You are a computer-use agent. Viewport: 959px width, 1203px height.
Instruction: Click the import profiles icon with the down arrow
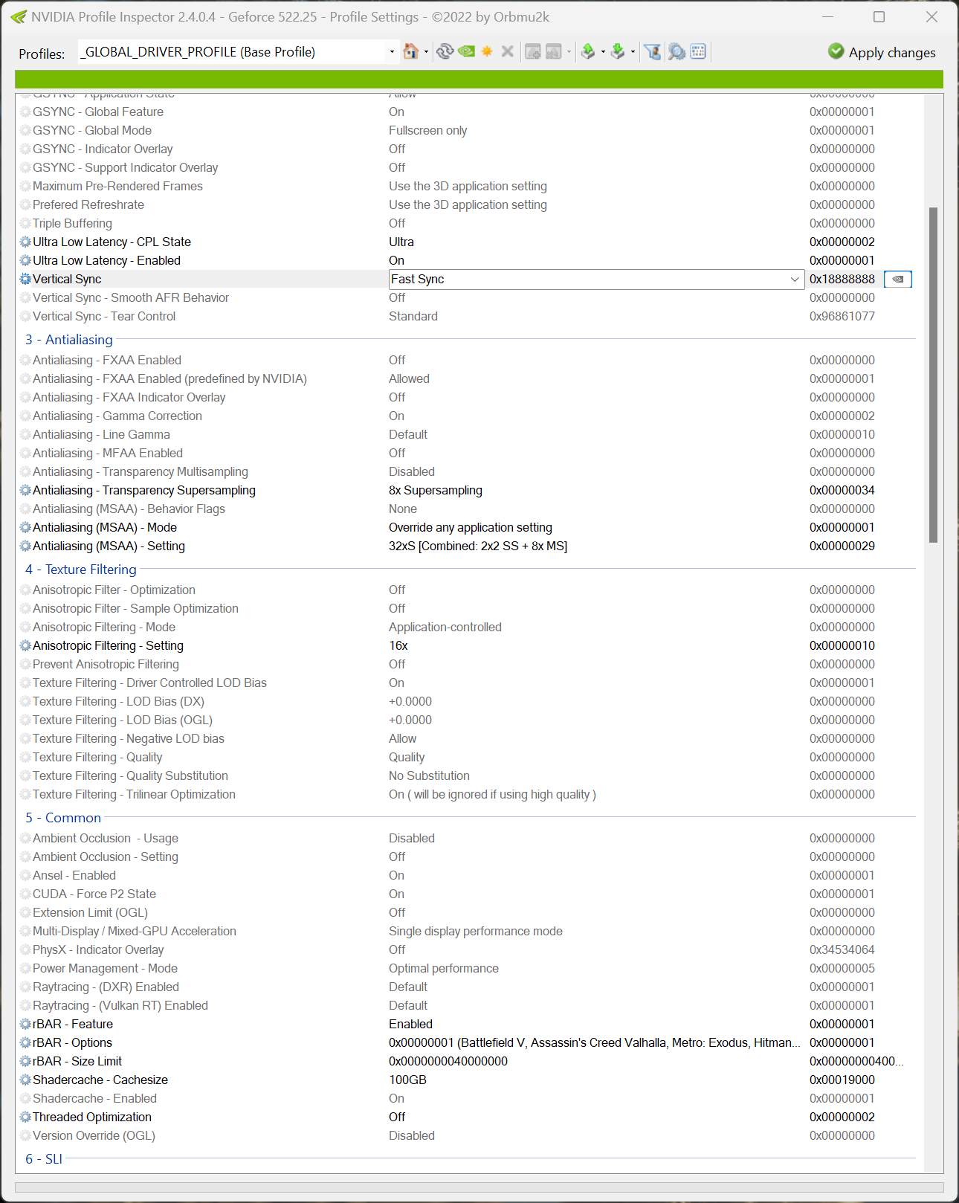(x=618, y=51)
